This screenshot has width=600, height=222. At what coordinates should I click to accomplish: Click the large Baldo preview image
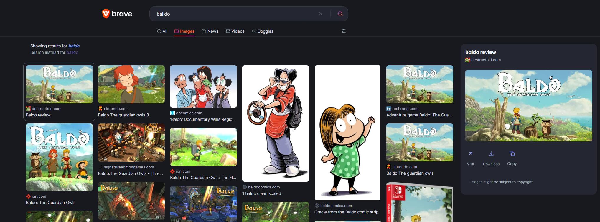click(x=528, y=106)
